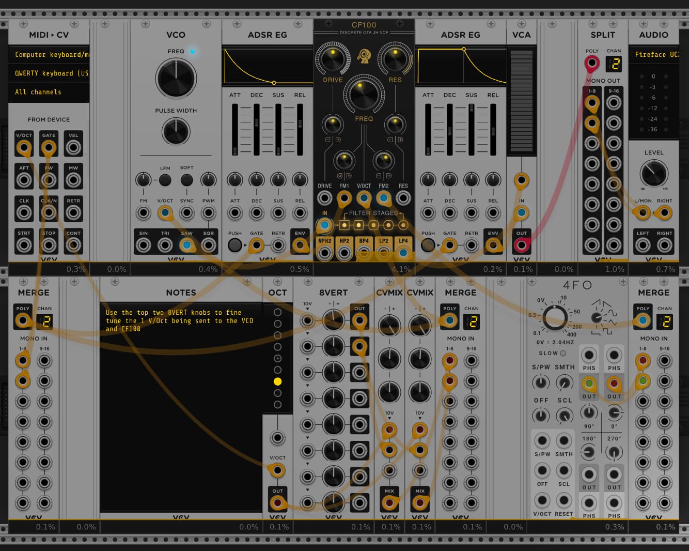Screen dimensions: 689x551
Task: Click the first ADSR ATT slider
Action: point(235,130)
